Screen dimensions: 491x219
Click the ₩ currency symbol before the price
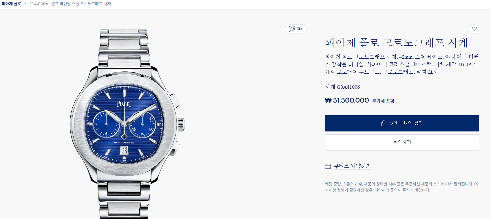(328, 100)
